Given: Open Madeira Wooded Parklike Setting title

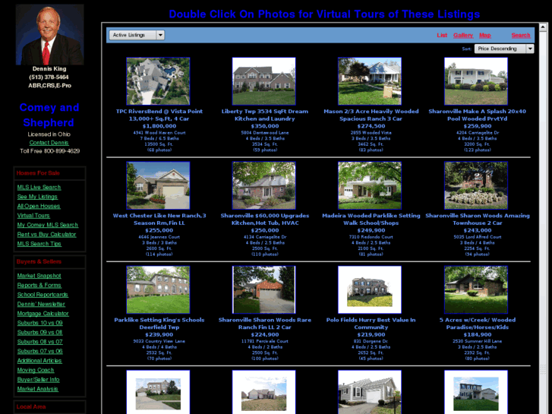Looking at the screenshot, I should pyautogui.click(x=371, y=220).
